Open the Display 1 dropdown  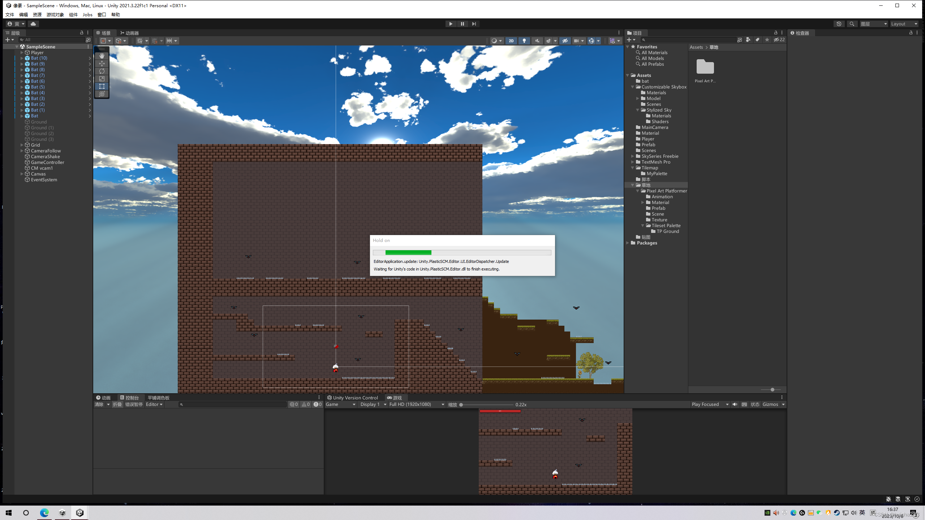(x=373, y=404)
